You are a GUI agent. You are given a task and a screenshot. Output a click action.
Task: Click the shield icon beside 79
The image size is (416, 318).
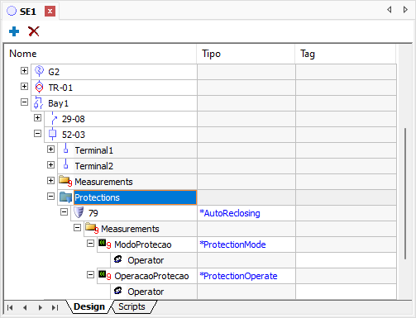tap(79, 212)
